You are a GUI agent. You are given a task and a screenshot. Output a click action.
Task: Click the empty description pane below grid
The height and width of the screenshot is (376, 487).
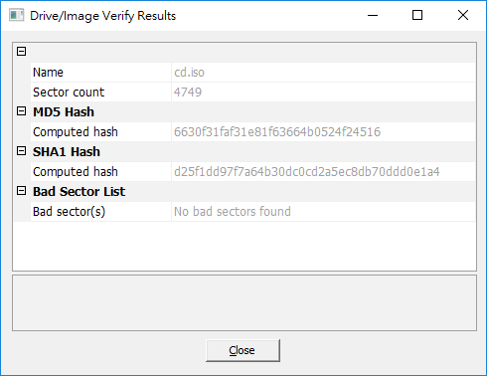pyautogui.click(x=244, y=302)
